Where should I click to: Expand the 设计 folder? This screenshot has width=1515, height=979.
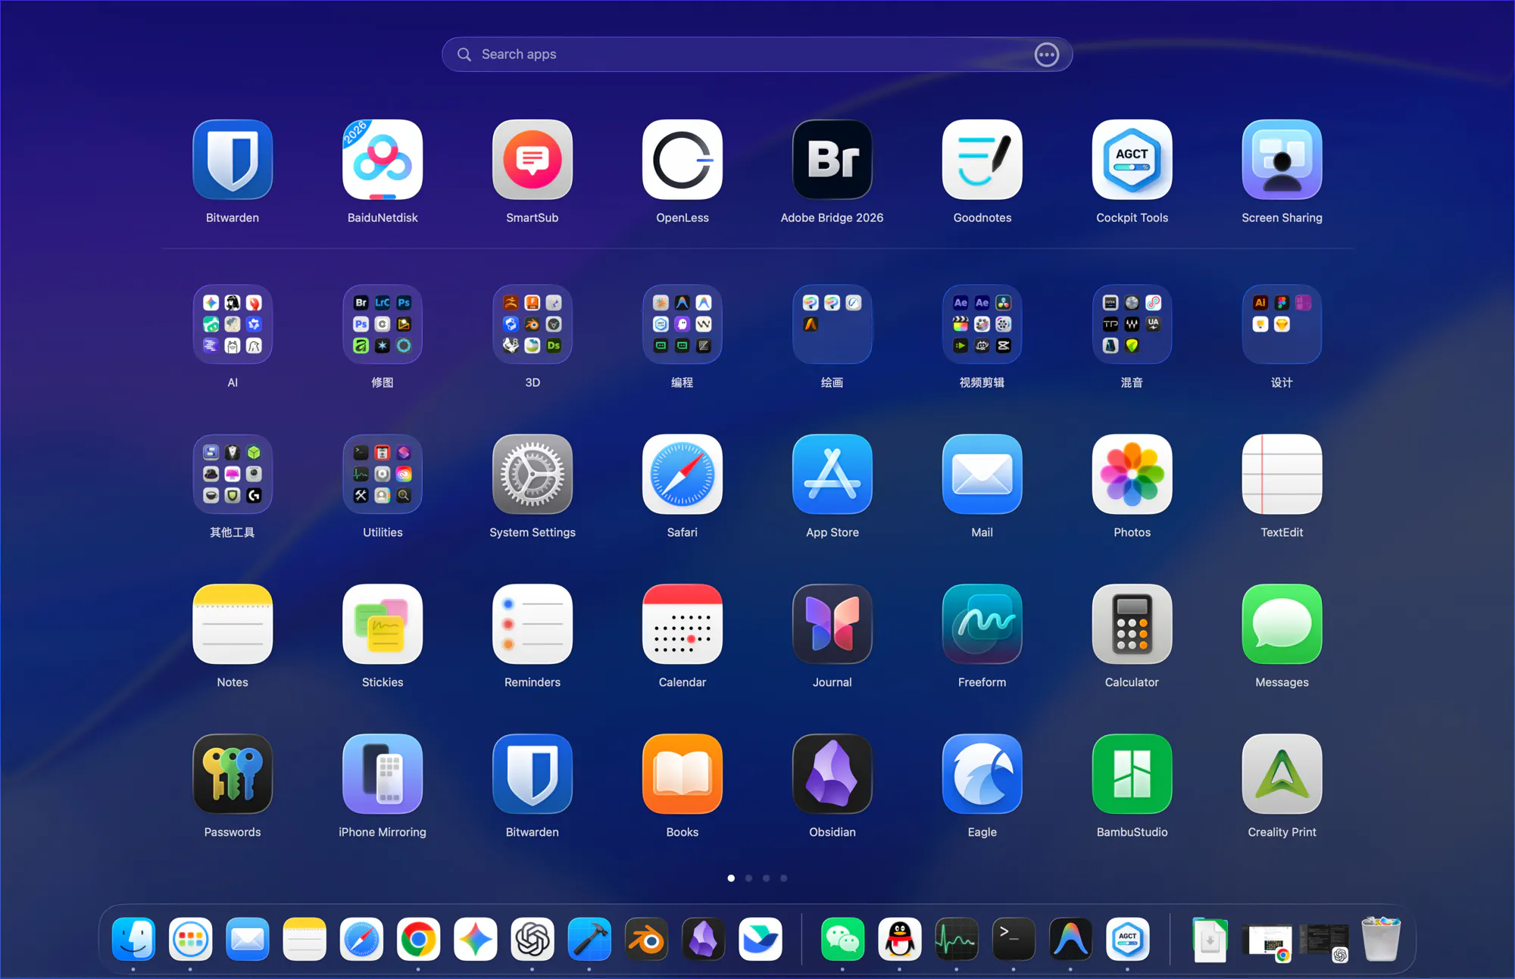(x=1282, y=324)
